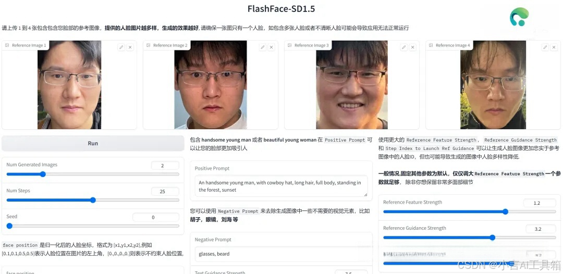The width and height of the screenshot is (563, 274).
Task: Click the Seed value box showing 0
Action: pyautogui.click(x=156, y=217)
